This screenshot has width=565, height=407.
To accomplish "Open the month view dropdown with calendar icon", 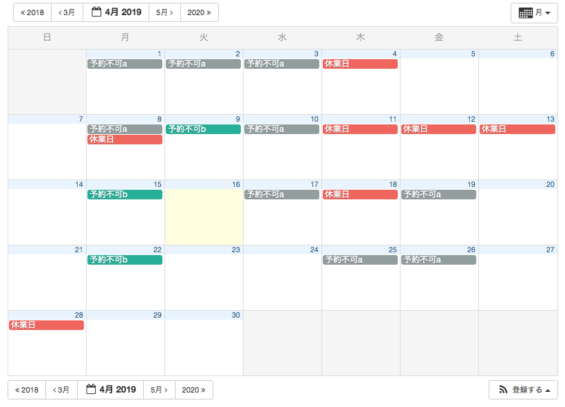I will [534, 13].
